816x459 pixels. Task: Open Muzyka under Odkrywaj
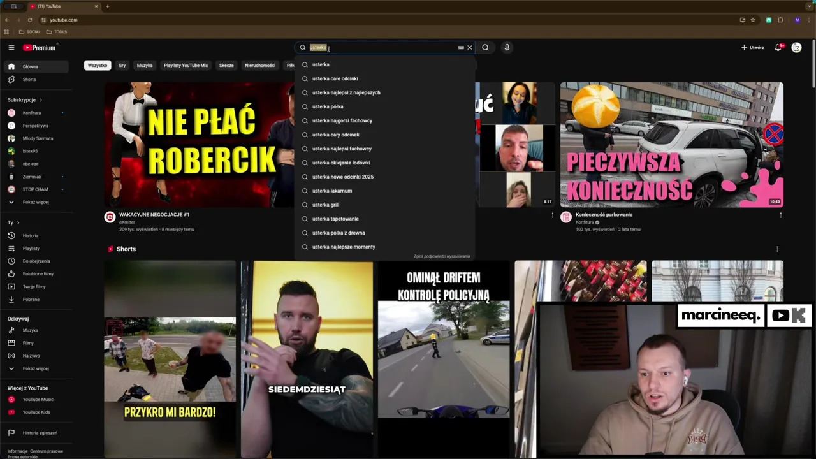tap(38, 330)
